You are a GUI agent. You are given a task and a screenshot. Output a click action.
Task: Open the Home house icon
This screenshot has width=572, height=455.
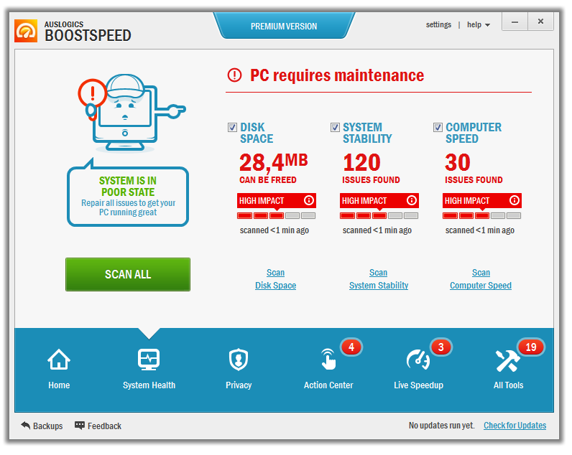pos(59,360)
